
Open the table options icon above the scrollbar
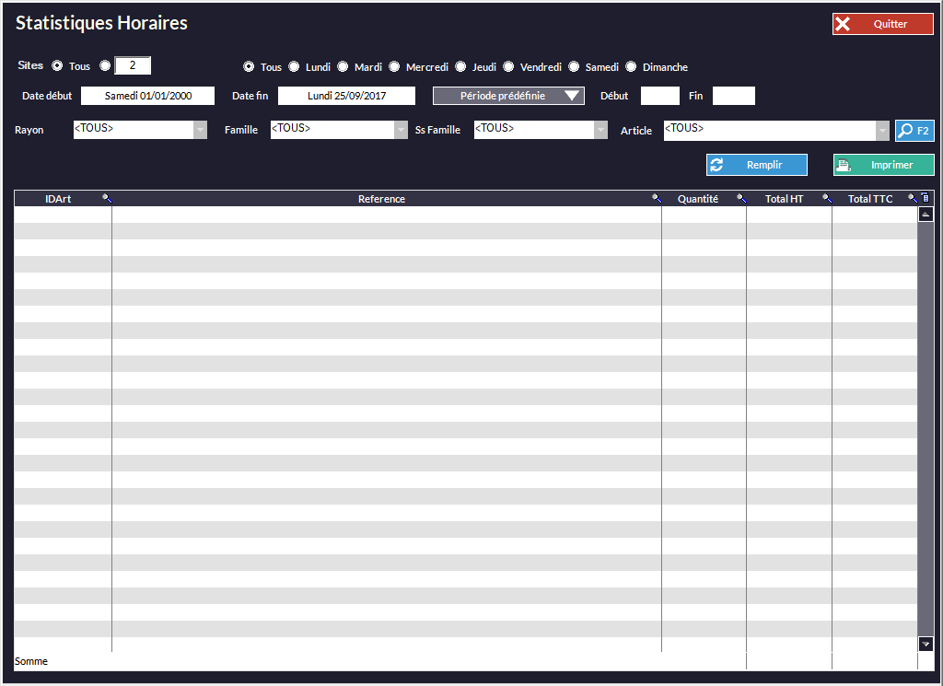(926, 198)
